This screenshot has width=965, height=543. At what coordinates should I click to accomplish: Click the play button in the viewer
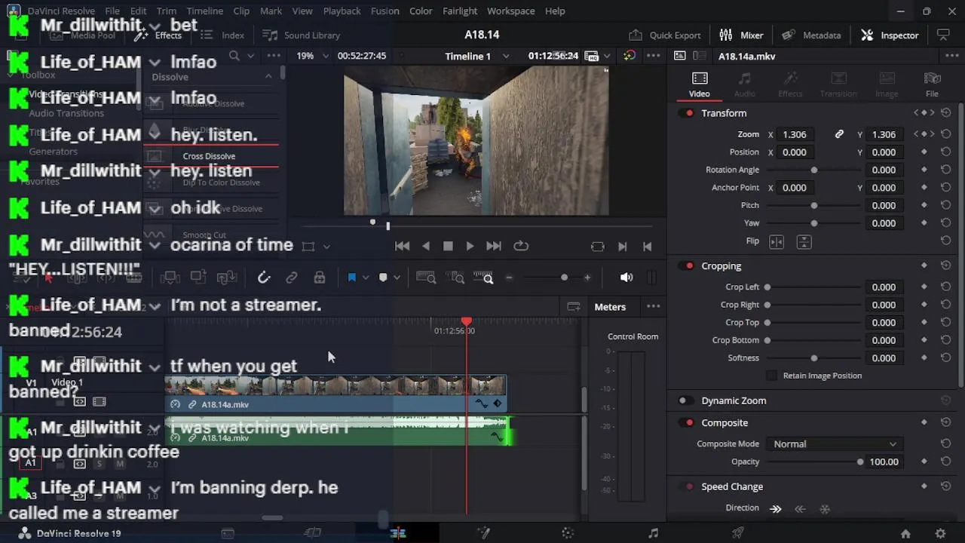point(470,246)
